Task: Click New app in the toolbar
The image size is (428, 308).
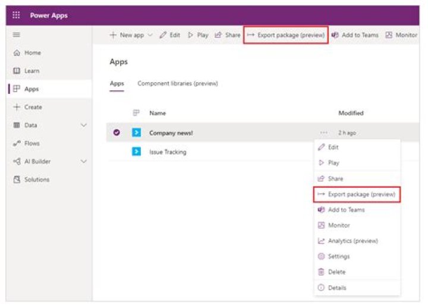Action: click(127, 35)
